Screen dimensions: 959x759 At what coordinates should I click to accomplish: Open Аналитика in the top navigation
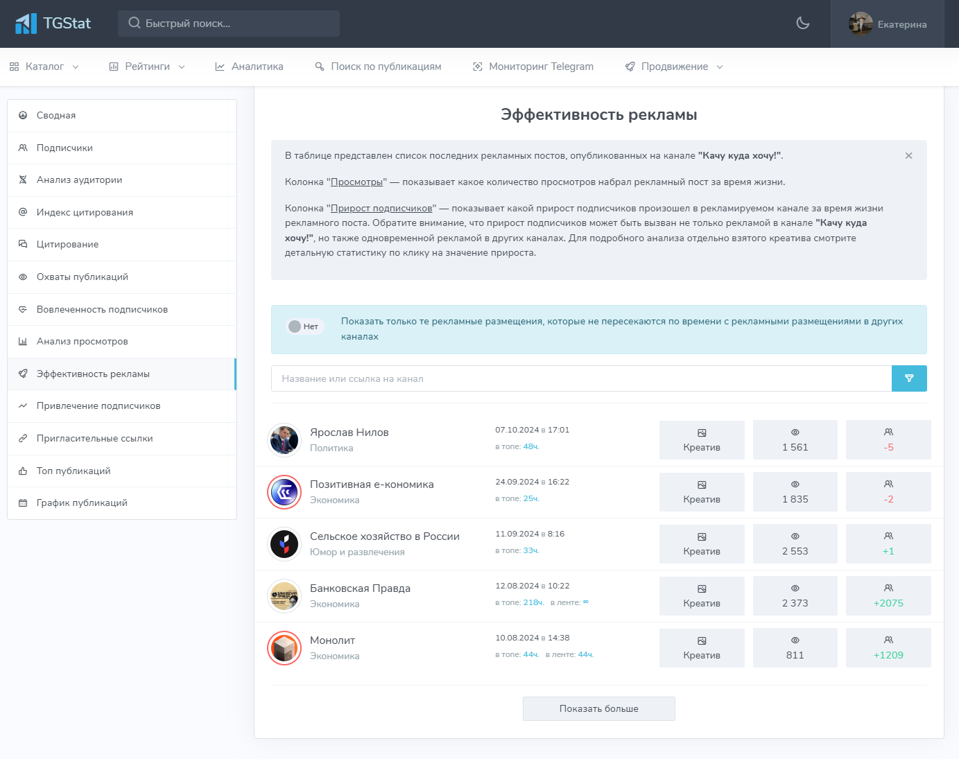pos(250,67)
